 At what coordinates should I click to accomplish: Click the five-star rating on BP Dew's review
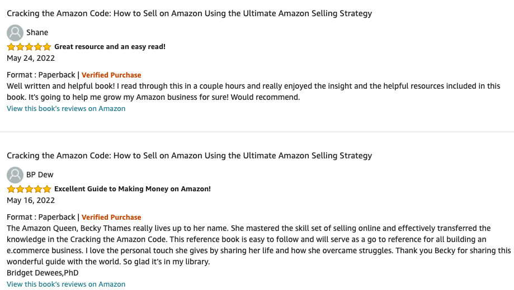tap(29, 189)
